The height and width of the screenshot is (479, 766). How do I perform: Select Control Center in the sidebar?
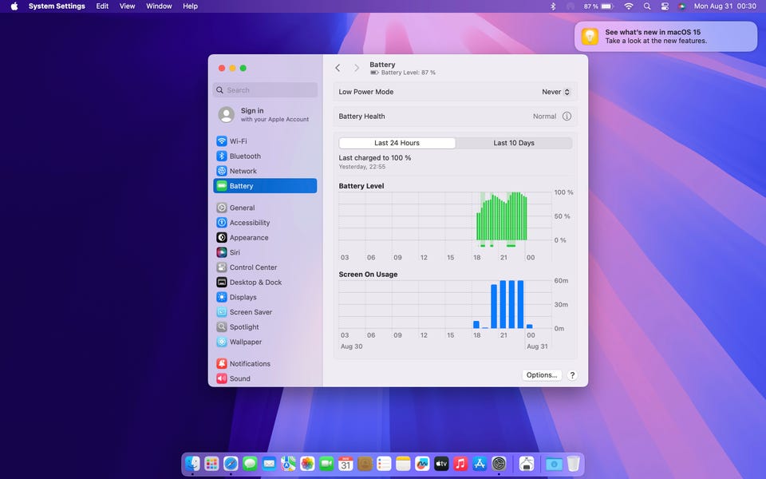click(x=265, y=267)
